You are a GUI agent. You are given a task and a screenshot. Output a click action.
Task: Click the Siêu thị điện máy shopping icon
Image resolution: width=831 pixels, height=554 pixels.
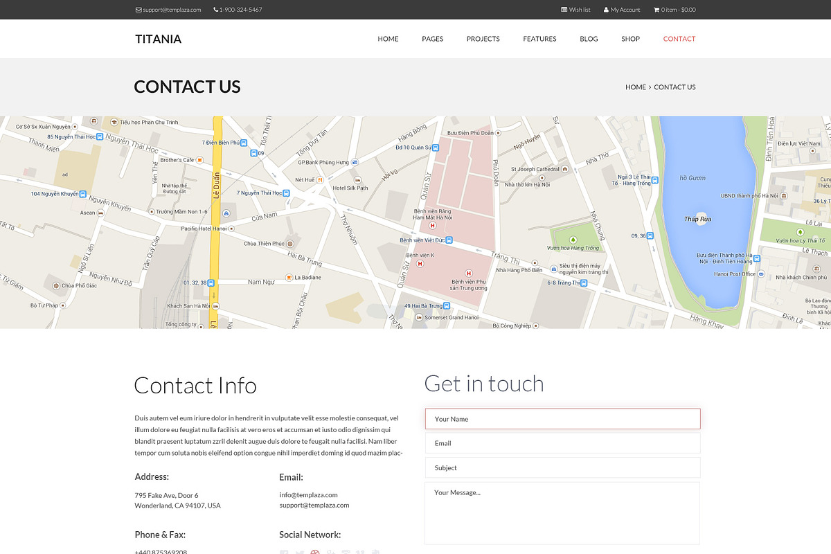click(553, 269)
